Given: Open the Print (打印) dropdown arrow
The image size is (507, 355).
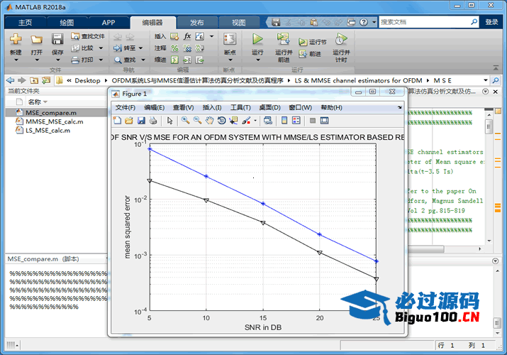Looking at the screenshot, I should (101, 60).
